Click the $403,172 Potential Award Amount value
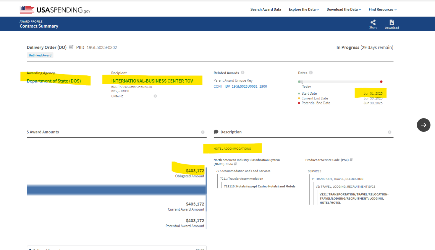The image size is (435, 250). (195, 221)
